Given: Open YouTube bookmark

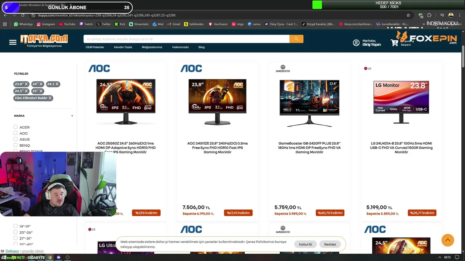Looking at the screenshot, I should coord(67,24).
